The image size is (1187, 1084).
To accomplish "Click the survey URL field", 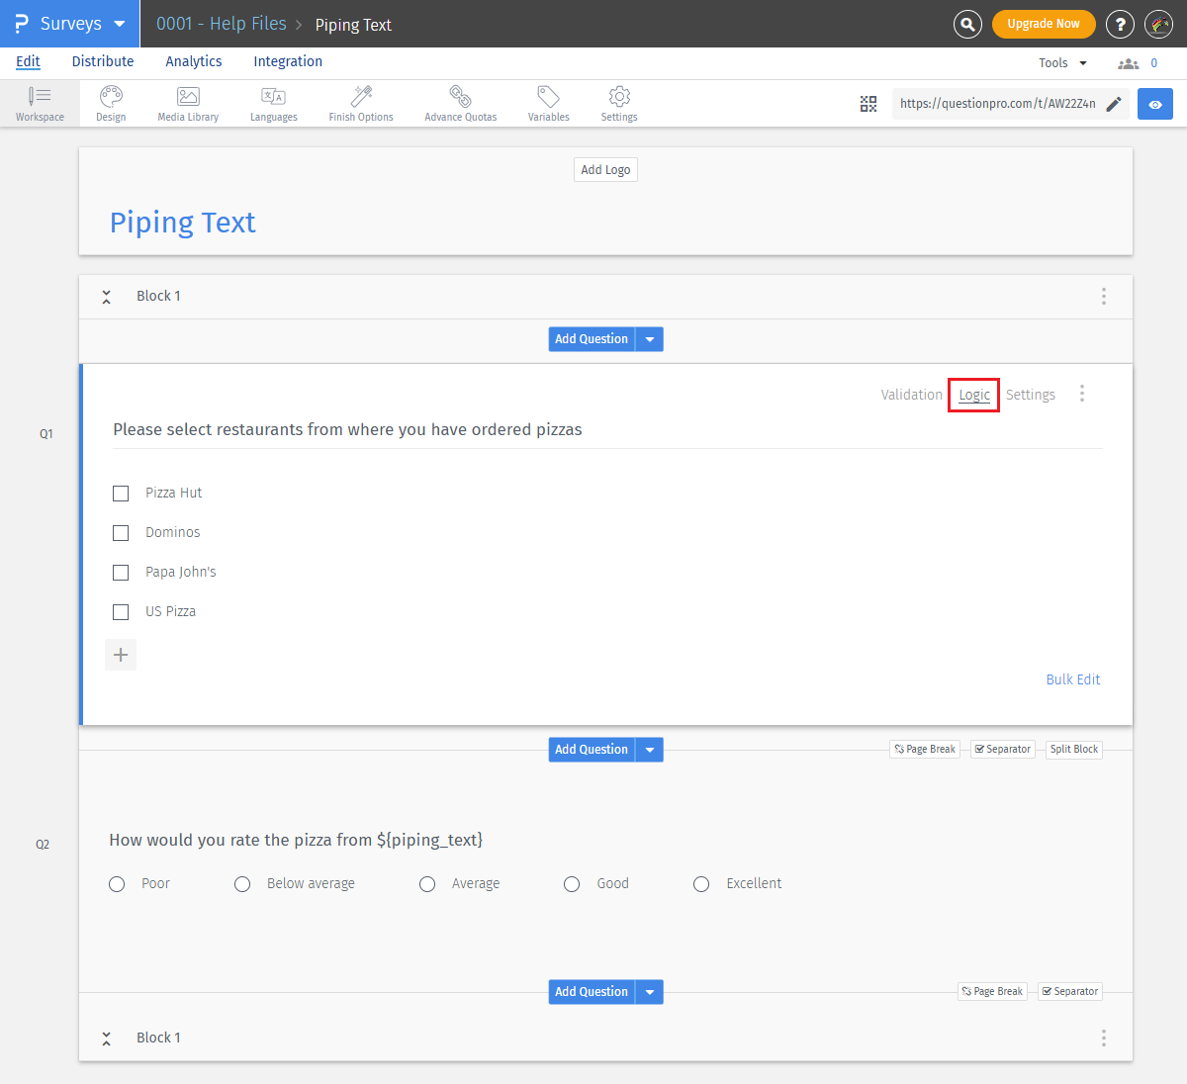I will click(x=997, y=104).
